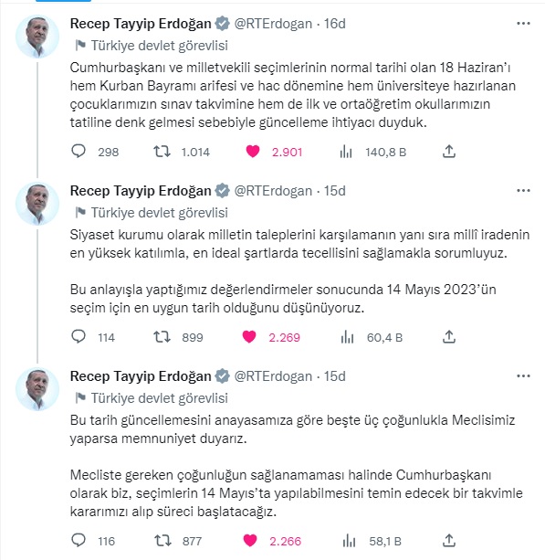Click the profile photo on the first tweet

pyautogui.click(x=37, y=36)
